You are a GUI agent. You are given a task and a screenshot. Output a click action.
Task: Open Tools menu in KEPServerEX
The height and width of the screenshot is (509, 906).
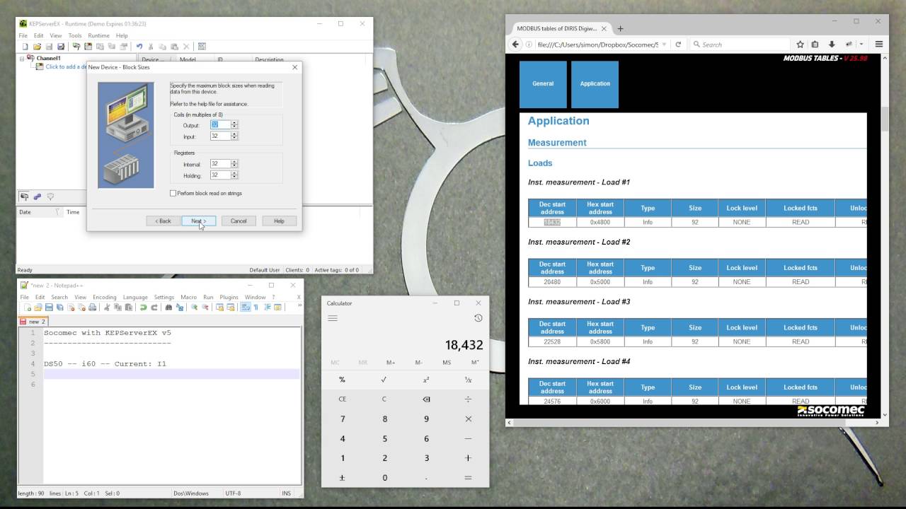75,35
